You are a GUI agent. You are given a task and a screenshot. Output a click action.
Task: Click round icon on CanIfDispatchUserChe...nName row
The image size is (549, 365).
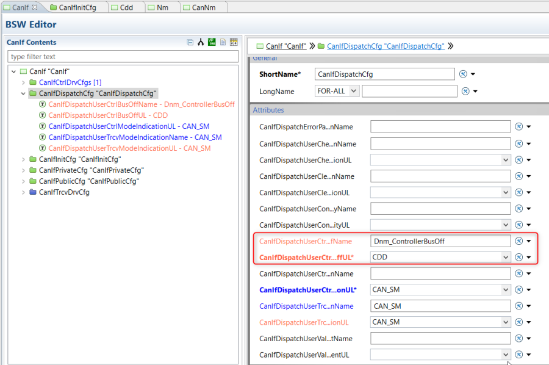click(519, 143)
